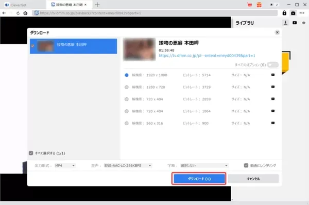309x205 pixels.
Task: Reload the page with refresh icon
Action: pos(18,13)
